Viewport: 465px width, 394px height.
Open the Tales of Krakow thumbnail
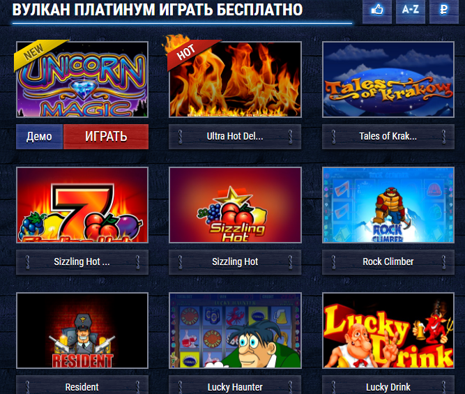pyautogui.click(x=388, y=79)
